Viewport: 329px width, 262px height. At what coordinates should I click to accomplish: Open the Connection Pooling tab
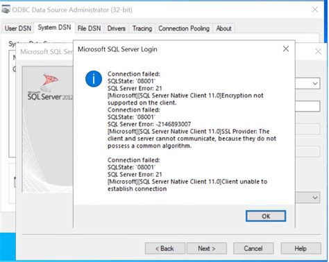[184, 28]
